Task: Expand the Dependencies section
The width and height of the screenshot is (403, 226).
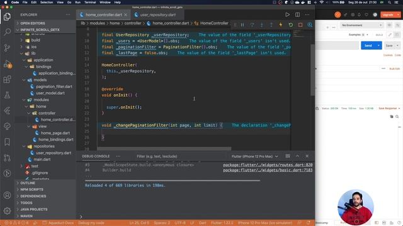Action: [x=45, y=196]
